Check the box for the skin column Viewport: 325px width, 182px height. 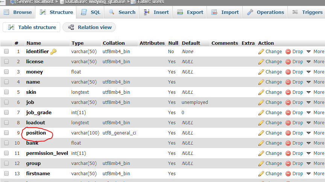(6, 92)
